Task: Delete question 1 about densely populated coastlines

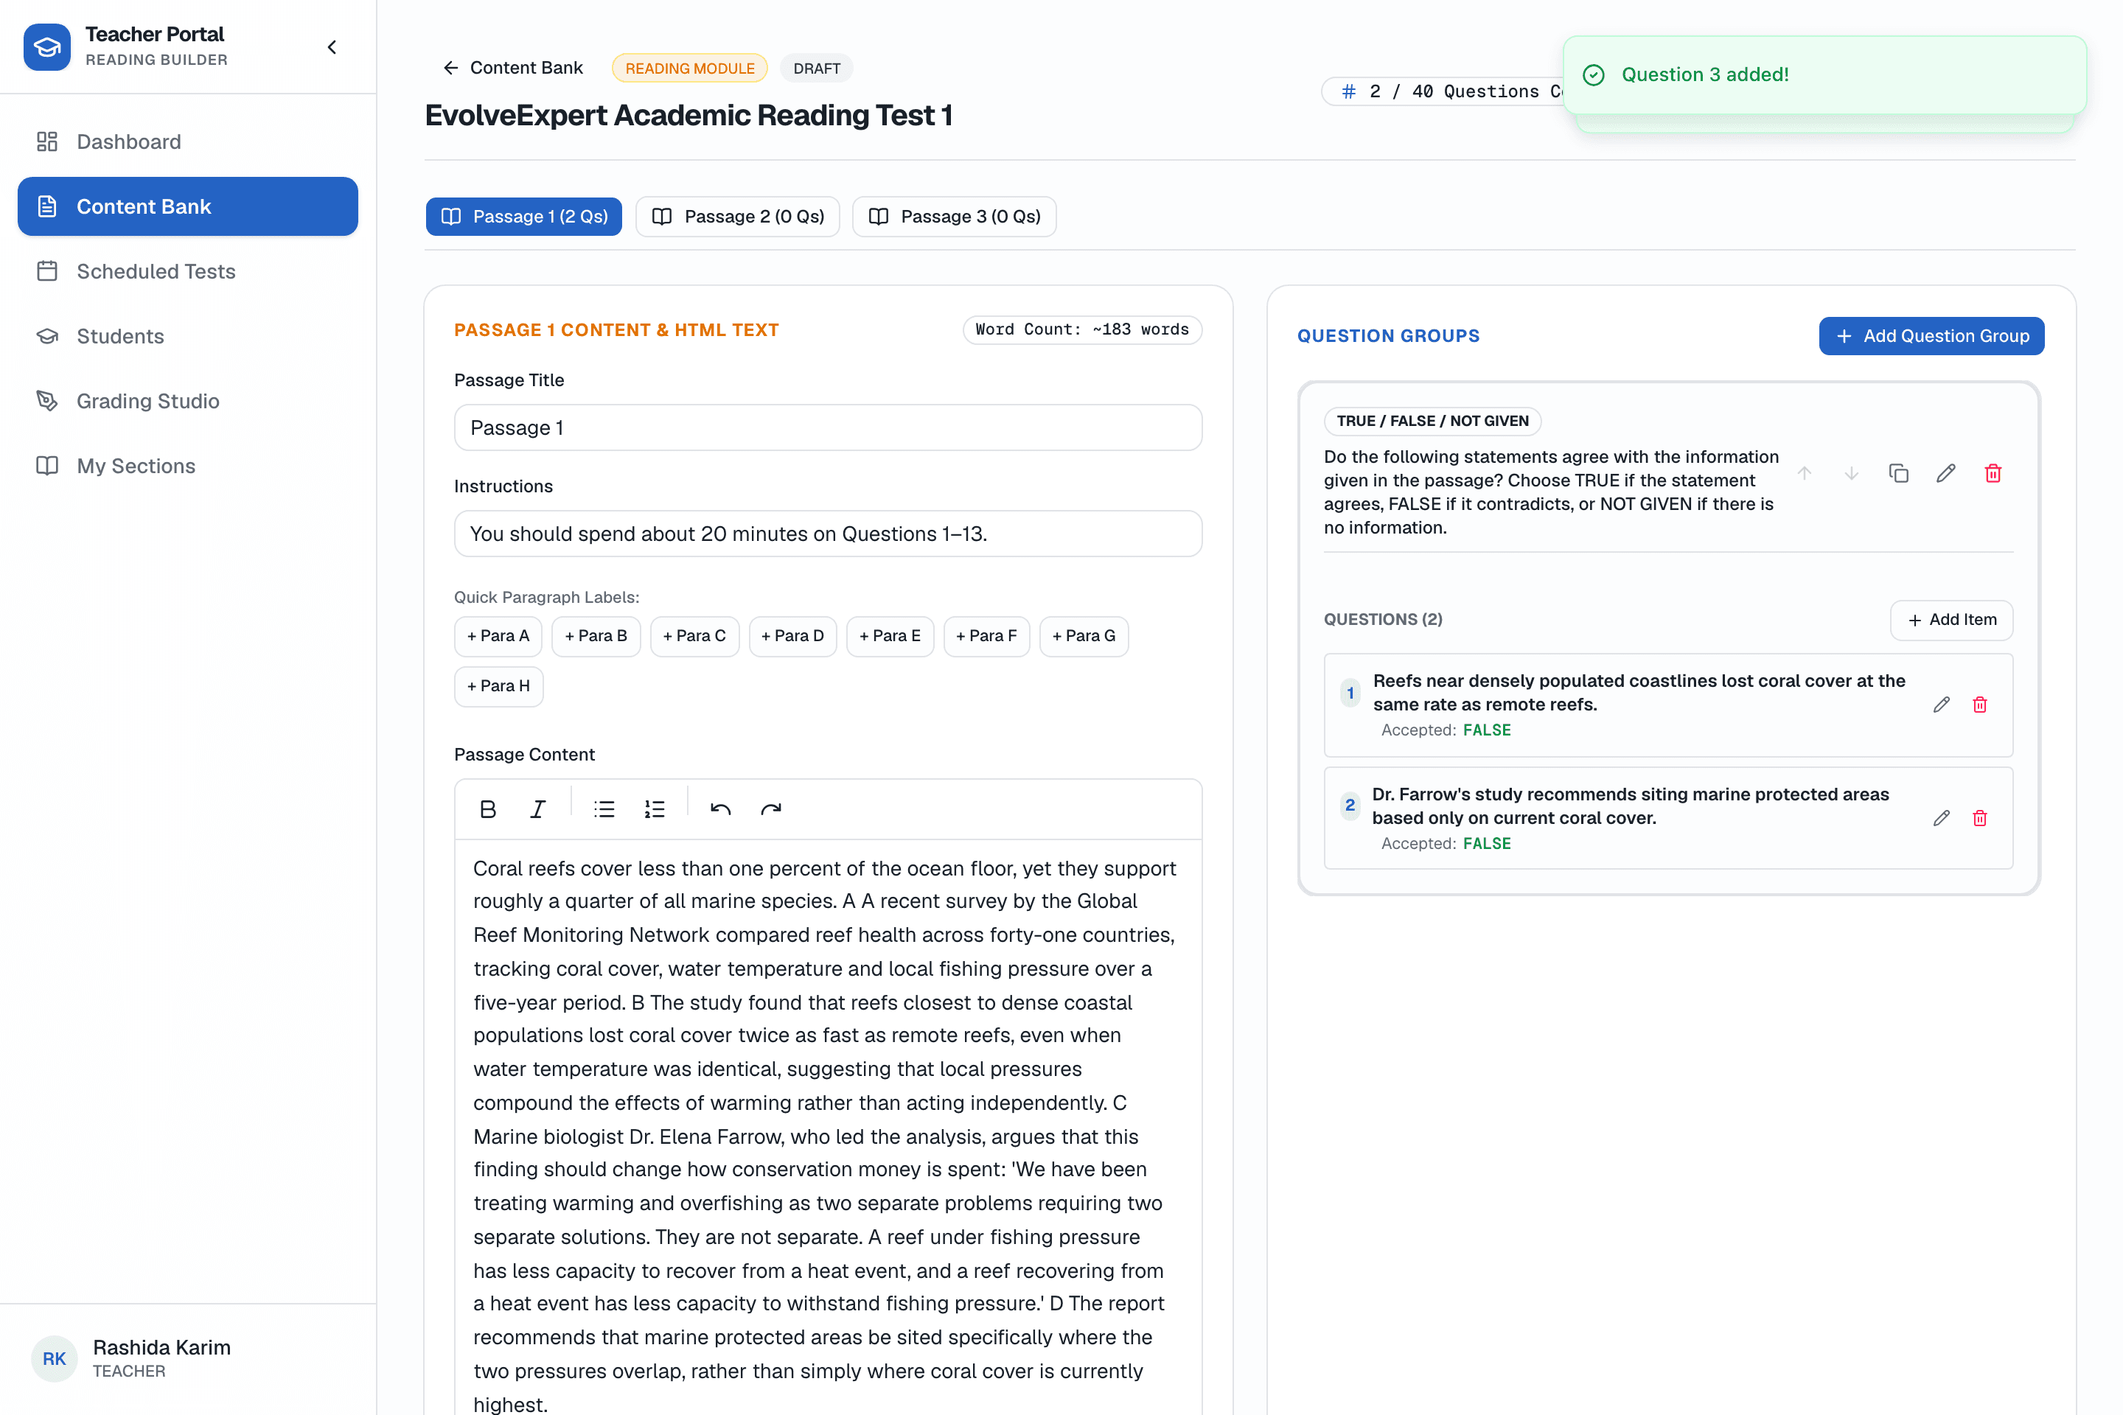Action: (x=1979, y=705)
